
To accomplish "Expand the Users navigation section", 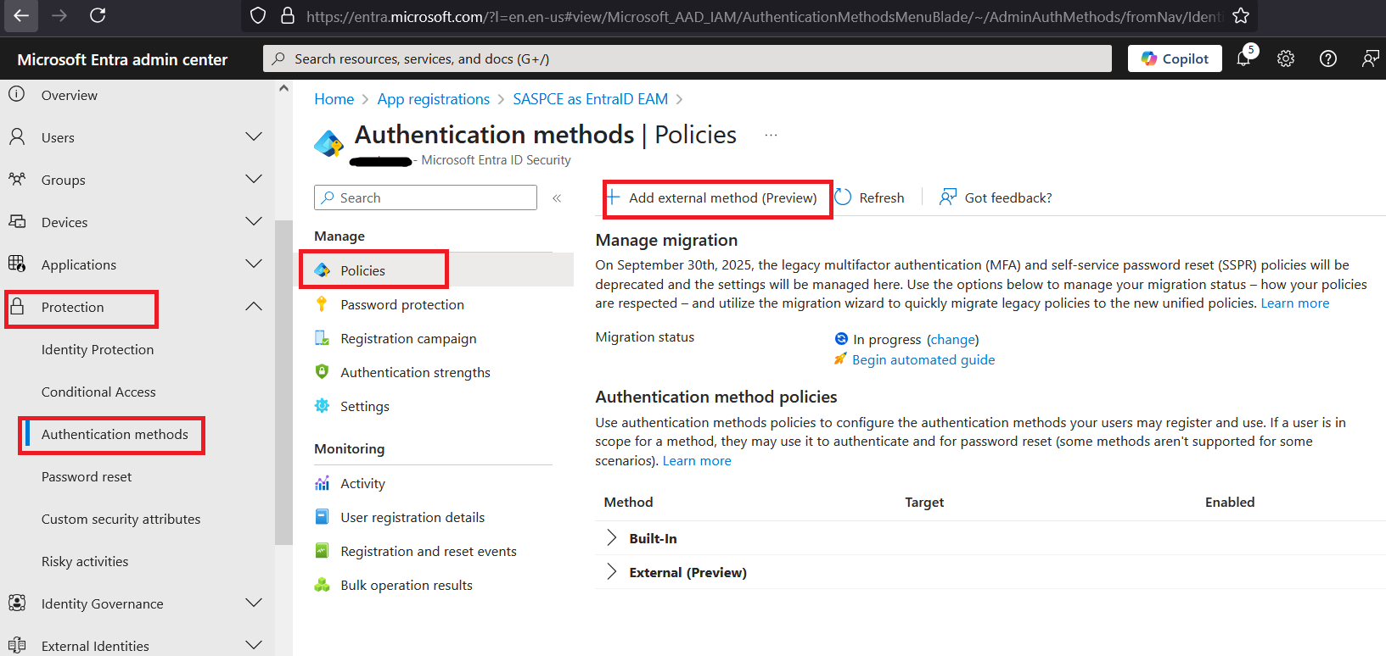I will 253,137.
